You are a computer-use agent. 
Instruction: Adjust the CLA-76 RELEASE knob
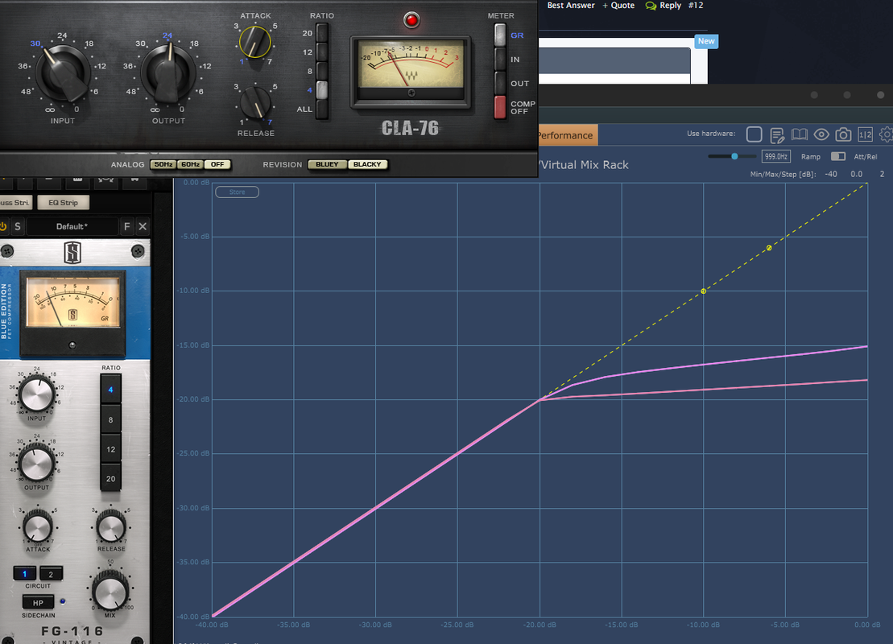click(x=255, y=102)
